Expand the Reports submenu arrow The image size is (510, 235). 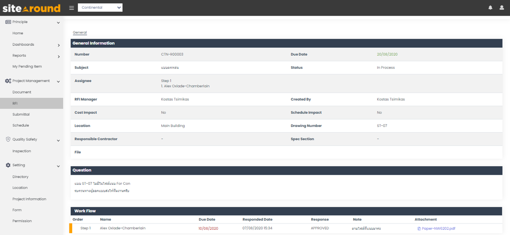pos(59,56)
